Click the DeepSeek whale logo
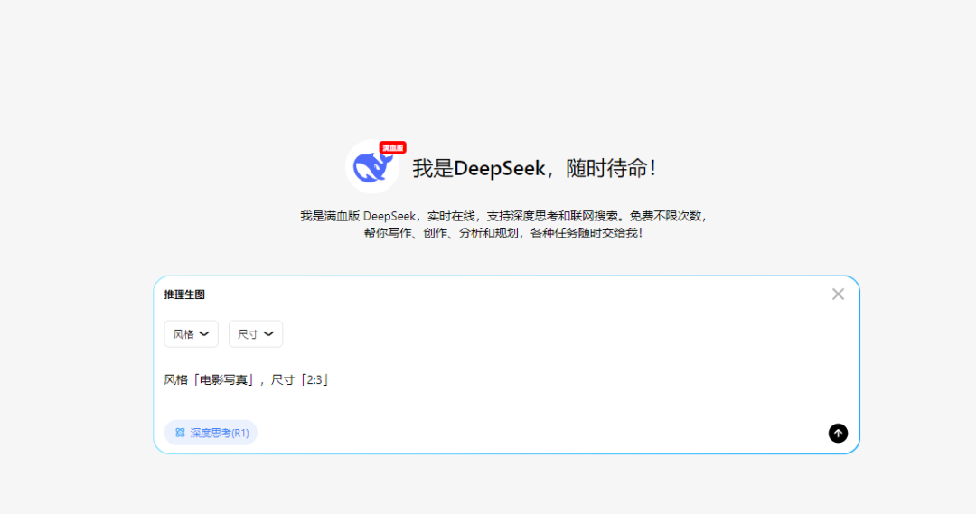The height and width of the screenshot is (514, 976). [x=372, y=167]
